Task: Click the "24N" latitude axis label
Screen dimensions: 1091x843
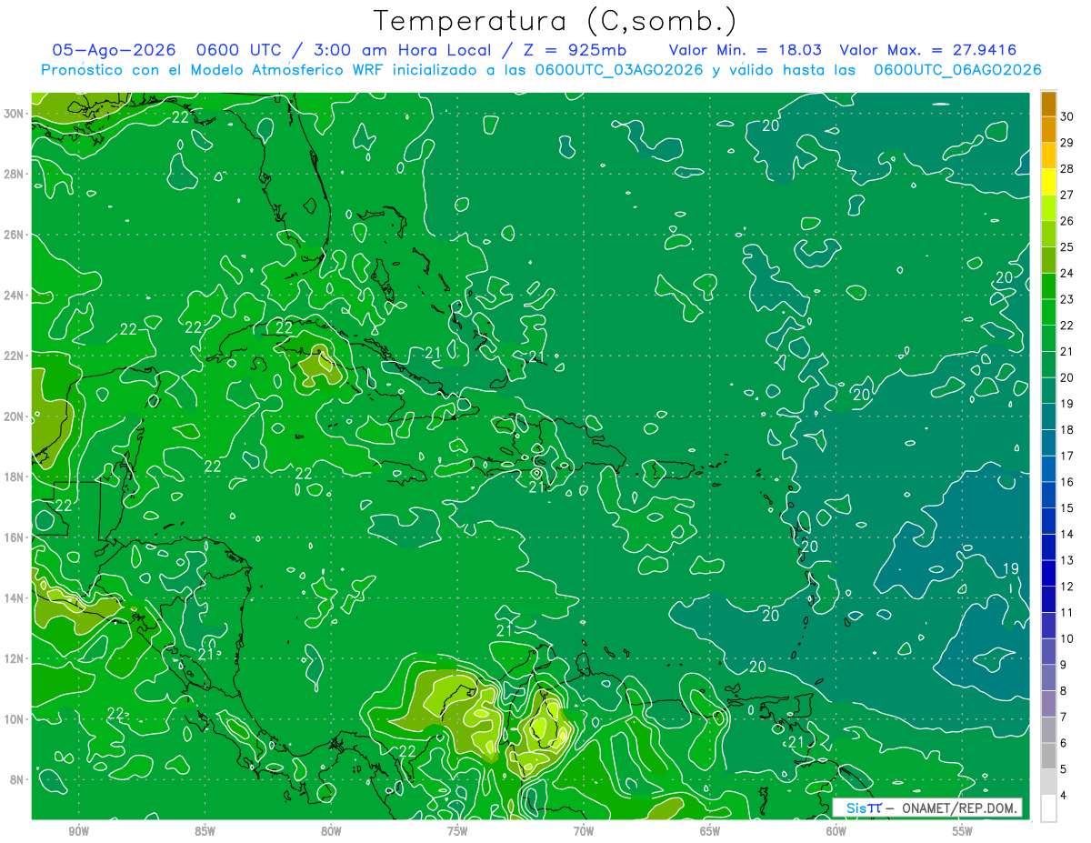Action: click(x=13, y=296)
